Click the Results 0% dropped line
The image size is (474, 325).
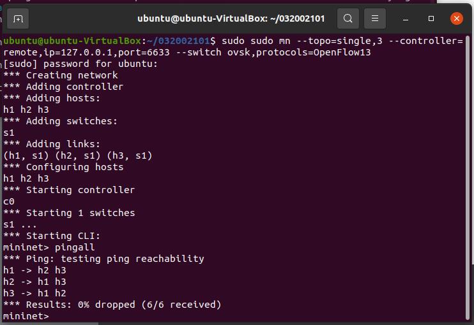point(112,305)
